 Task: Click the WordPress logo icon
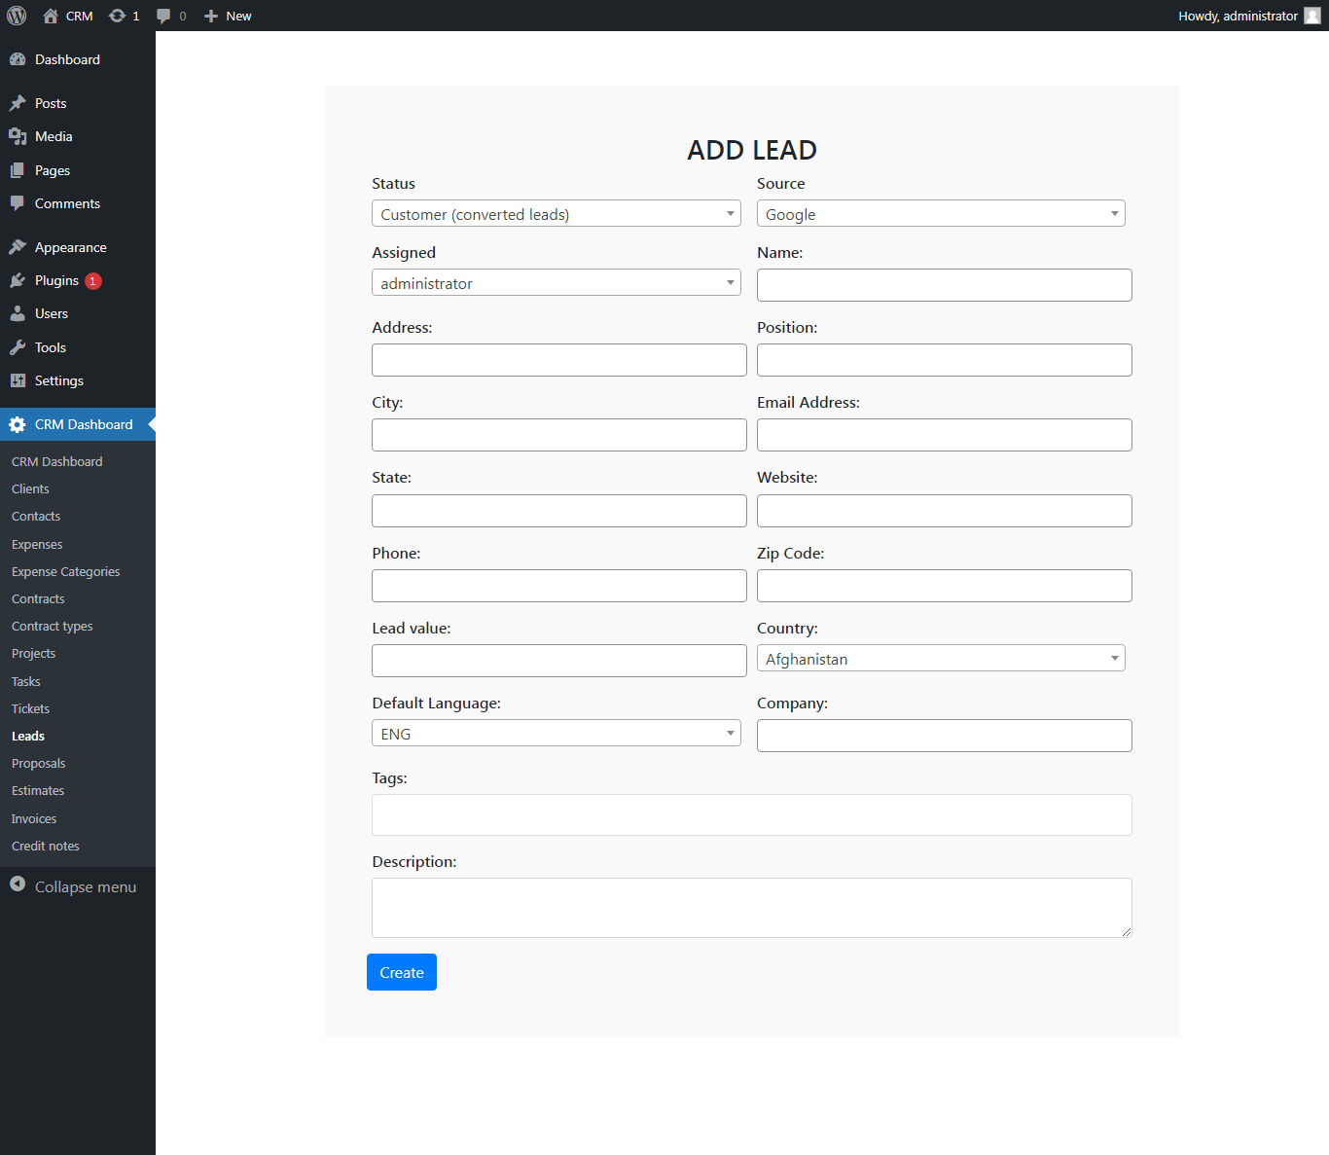point(17,16)
